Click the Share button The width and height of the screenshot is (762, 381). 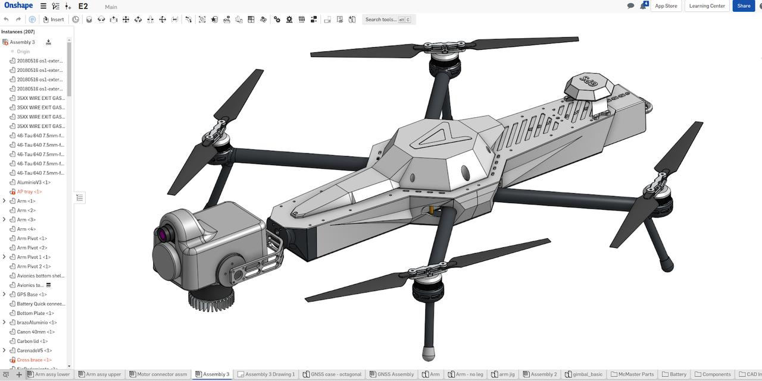pos(743,6)
